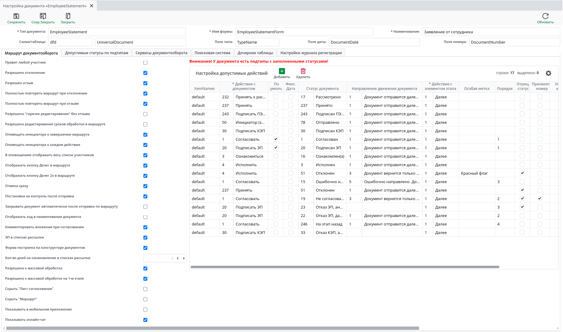
Task: Toggle 'Отображать код в наименовании документа' checkbox
Action: coord(145,217)
